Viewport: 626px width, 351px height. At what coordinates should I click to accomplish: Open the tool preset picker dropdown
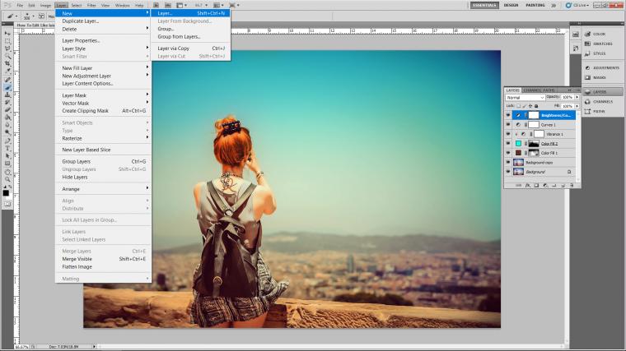tap(16, 16)
